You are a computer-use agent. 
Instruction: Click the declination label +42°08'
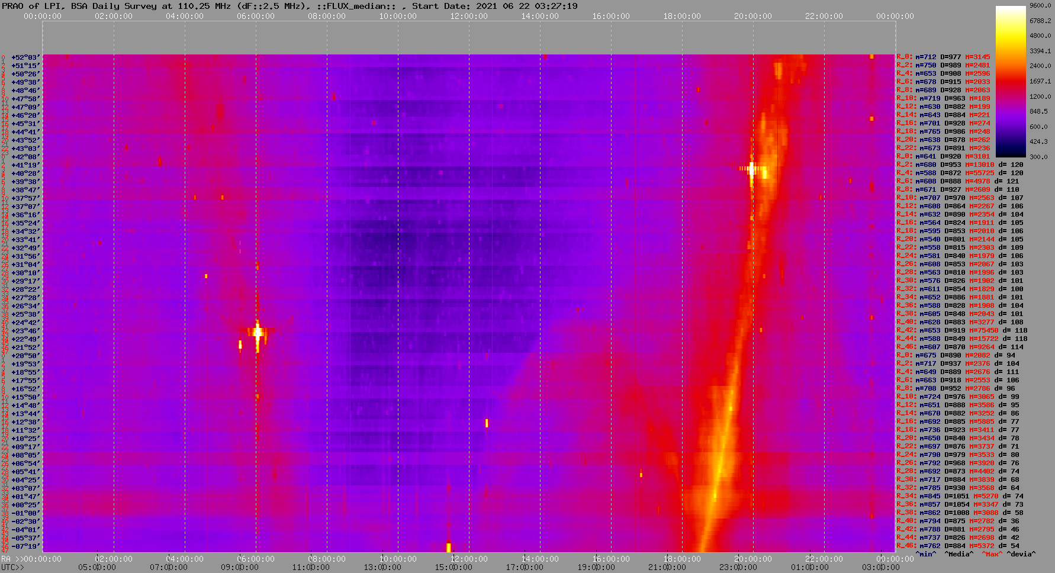[25, 157]
